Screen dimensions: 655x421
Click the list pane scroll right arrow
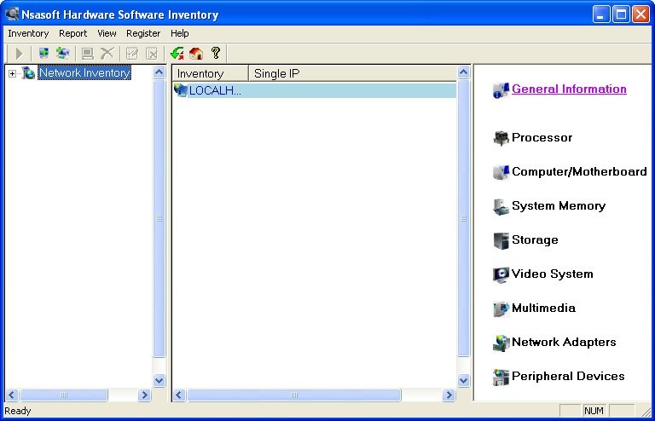[449, 395]
